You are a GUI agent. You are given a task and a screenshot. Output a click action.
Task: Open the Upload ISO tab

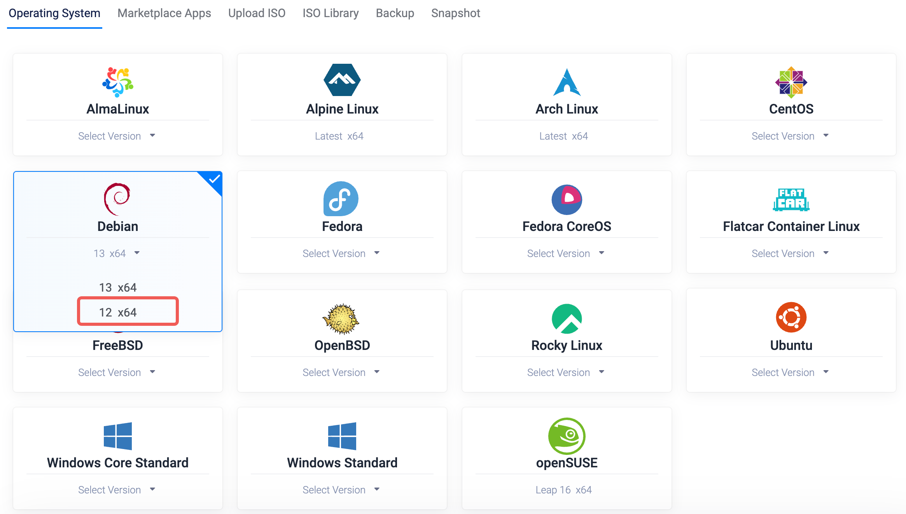click(257, 13)
